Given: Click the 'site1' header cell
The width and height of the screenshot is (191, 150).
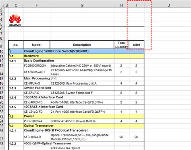Looking at the screenshot, I should pyautogui.click(x=137, y=45).
